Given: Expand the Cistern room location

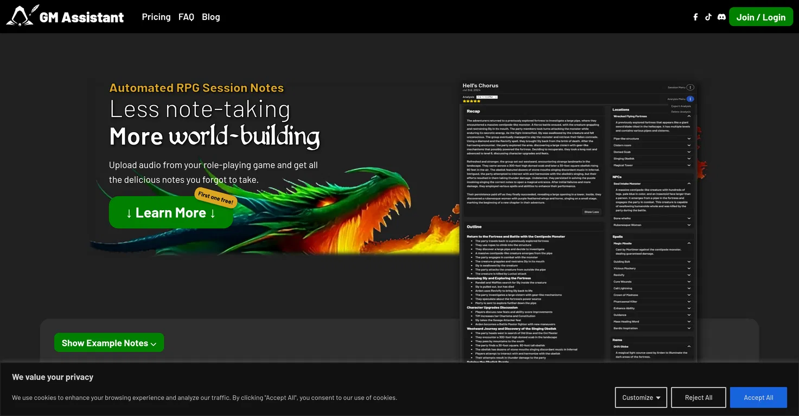Looking at the screenshot, I should (x=689, y=145).
